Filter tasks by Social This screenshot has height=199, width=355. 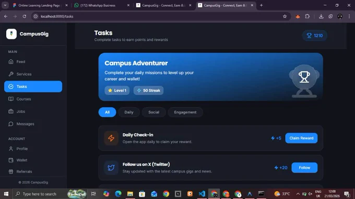point(153,112)
